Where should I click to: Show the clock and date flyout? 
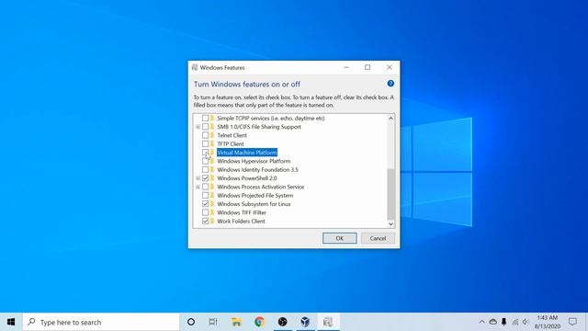[x=548, y=322]
